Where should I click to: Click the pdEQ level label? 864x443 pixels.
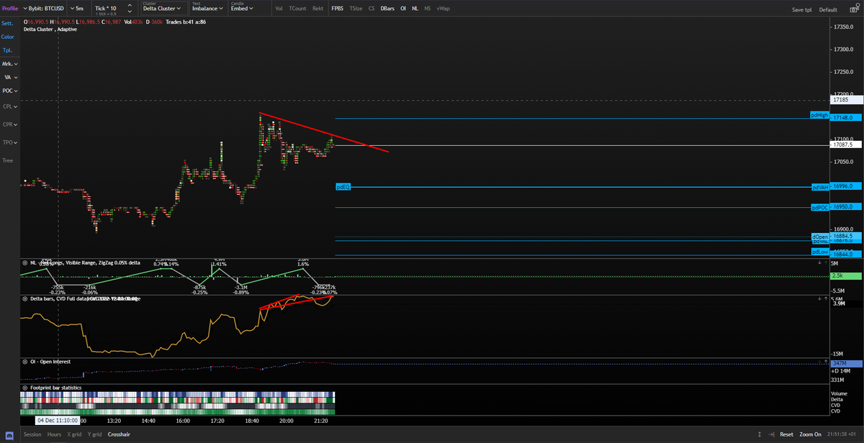click(x=343, y=187)
